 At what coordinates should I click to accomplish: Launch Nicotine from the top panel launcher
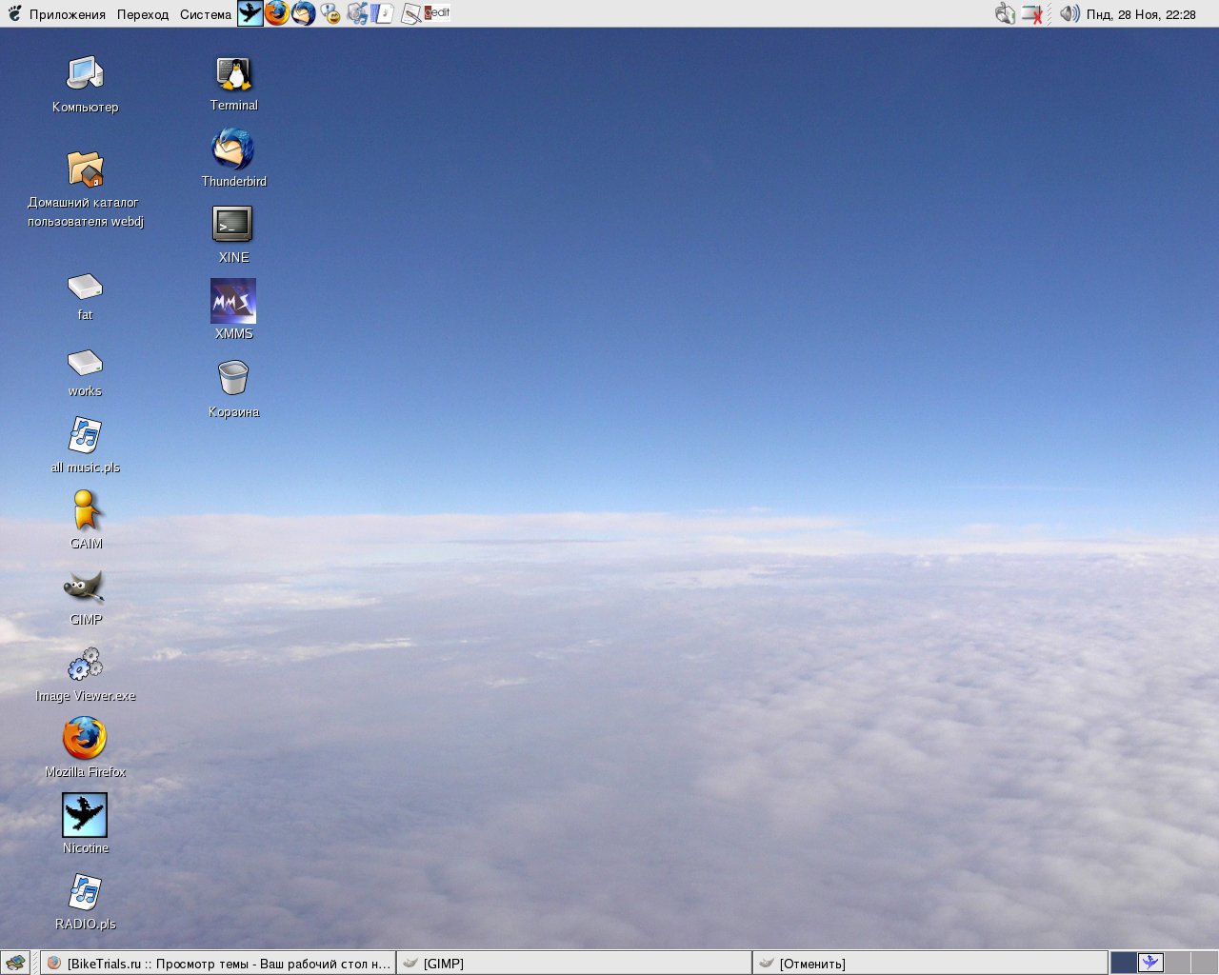coord(250,13)
